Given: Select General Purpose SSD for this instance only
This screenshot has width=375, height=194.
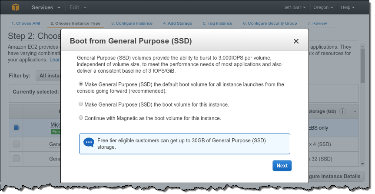Looking at the screenshot, I should (81, 104).
